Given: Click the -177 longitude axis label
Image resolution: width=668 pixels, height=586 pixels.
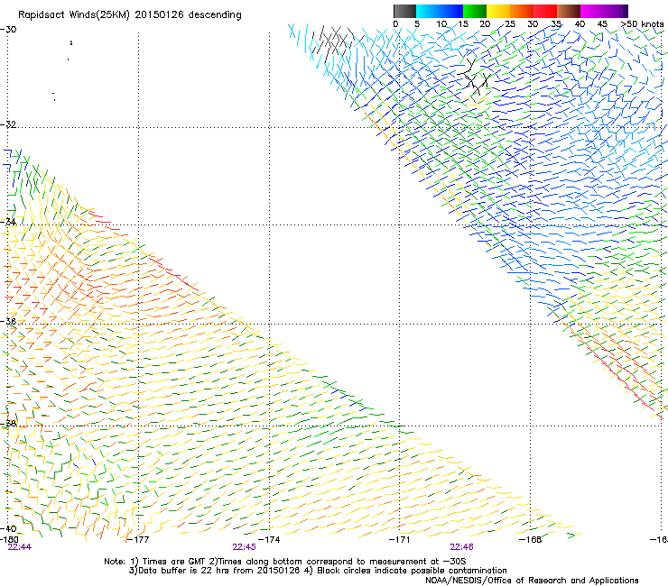Looking at the screenshot, I should point(138,539).
